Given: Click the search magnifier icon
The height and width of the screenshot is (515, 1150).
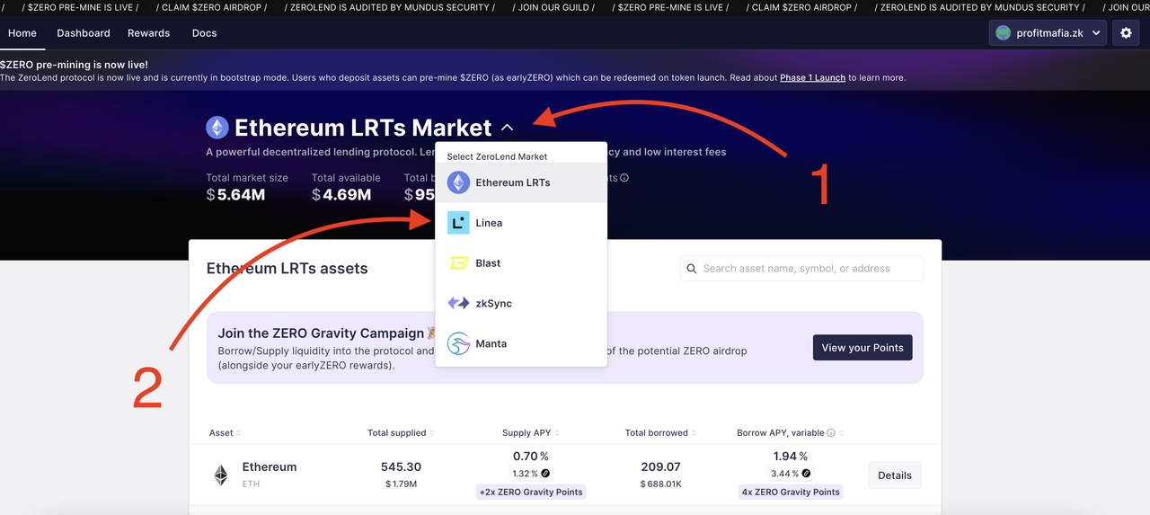Looking at the screenshot, I should coord(692,269).
